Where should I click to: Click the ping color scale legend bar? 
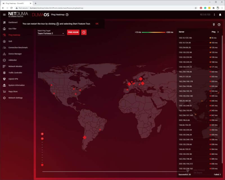point(154,32)
